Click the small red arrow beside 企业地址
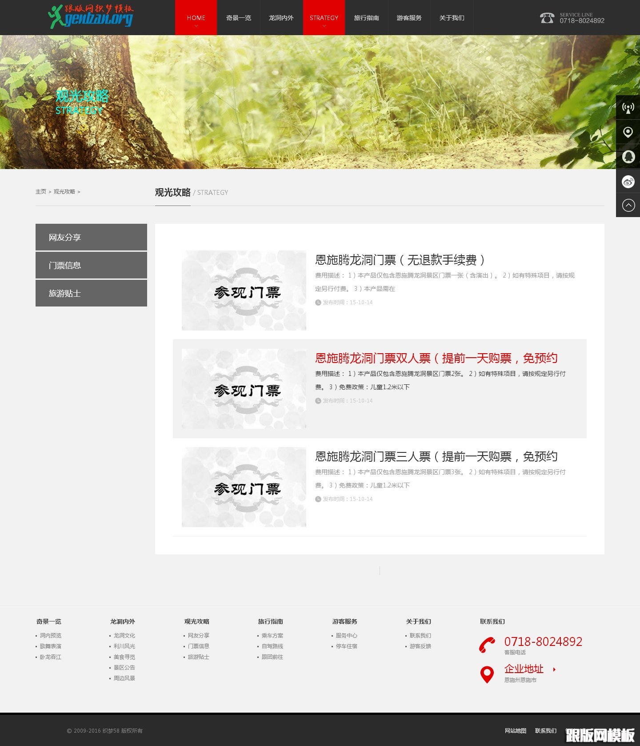 (x=554, y=669)
